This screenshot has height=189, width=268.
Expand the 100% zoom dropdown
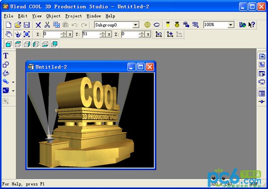pos(230,25)
